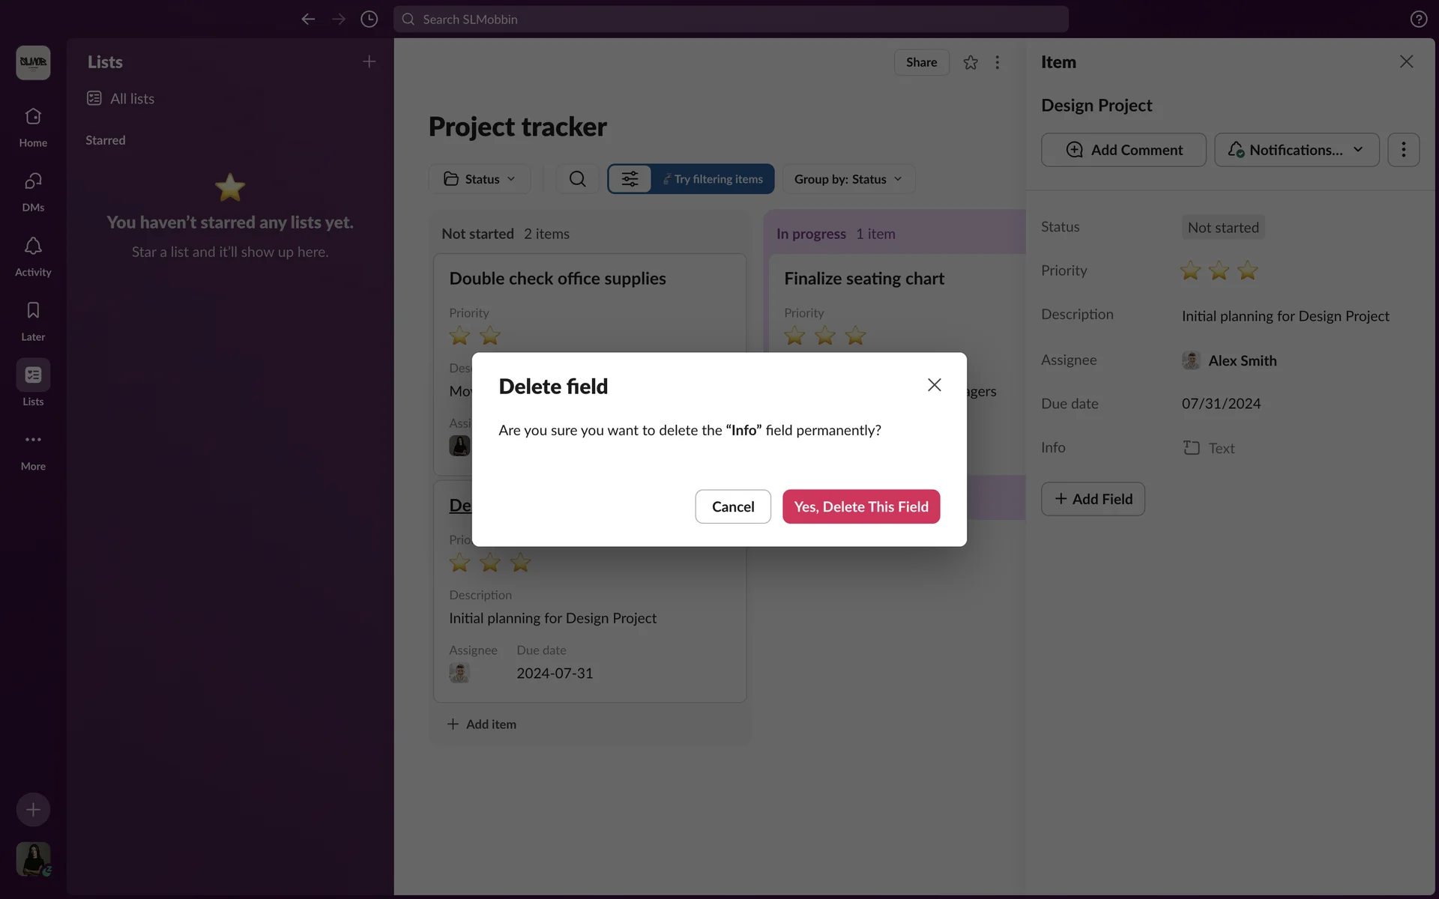Open the Activity bell icon
The image size is (1439, 899).
point(33,246)
